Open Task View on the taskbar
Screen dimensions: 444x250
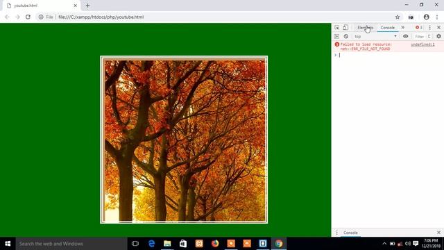pos(135,244)
